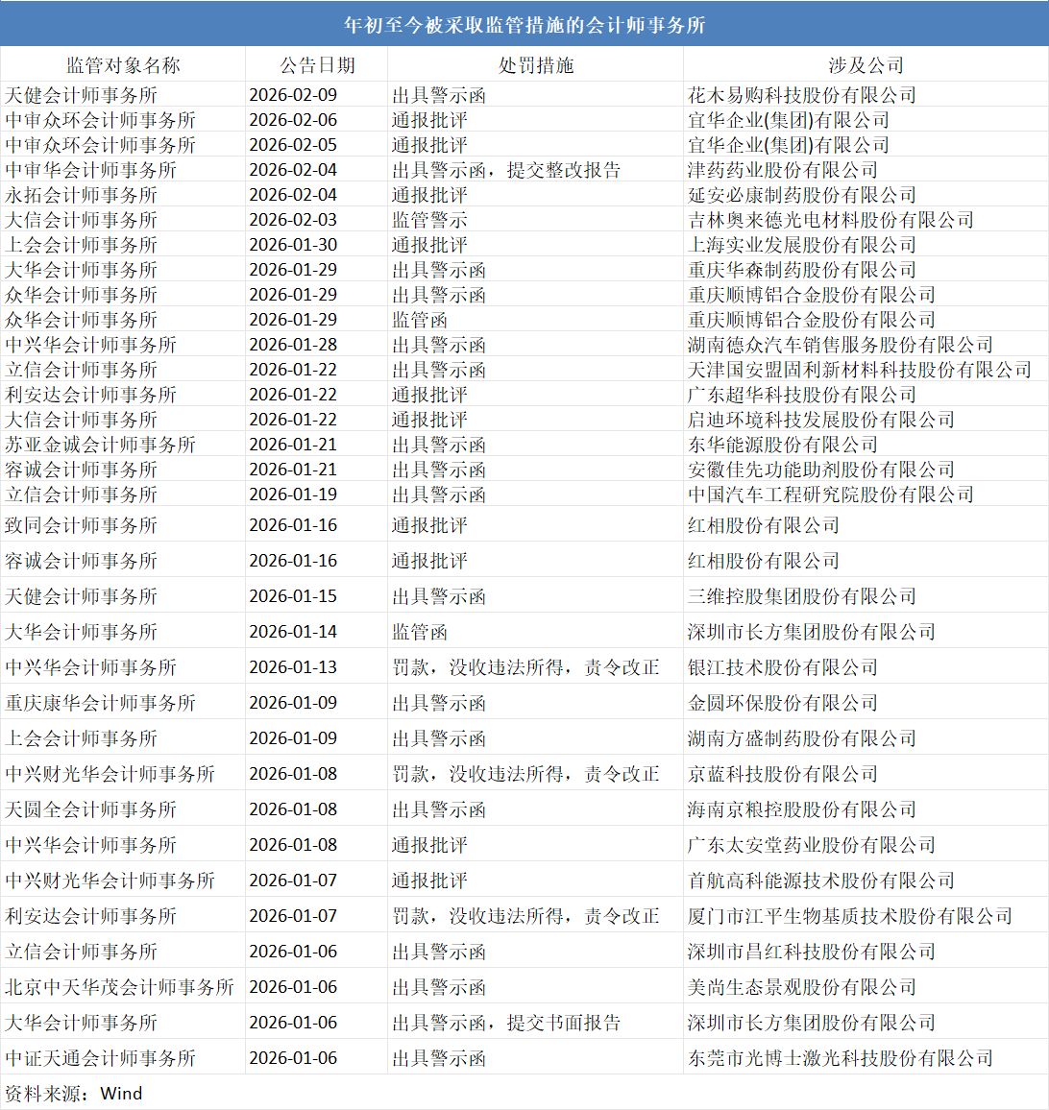Click the 中证天通会计师事务所 cell
This screenshot has height=1110, width=1049.
click(100, 1058)
